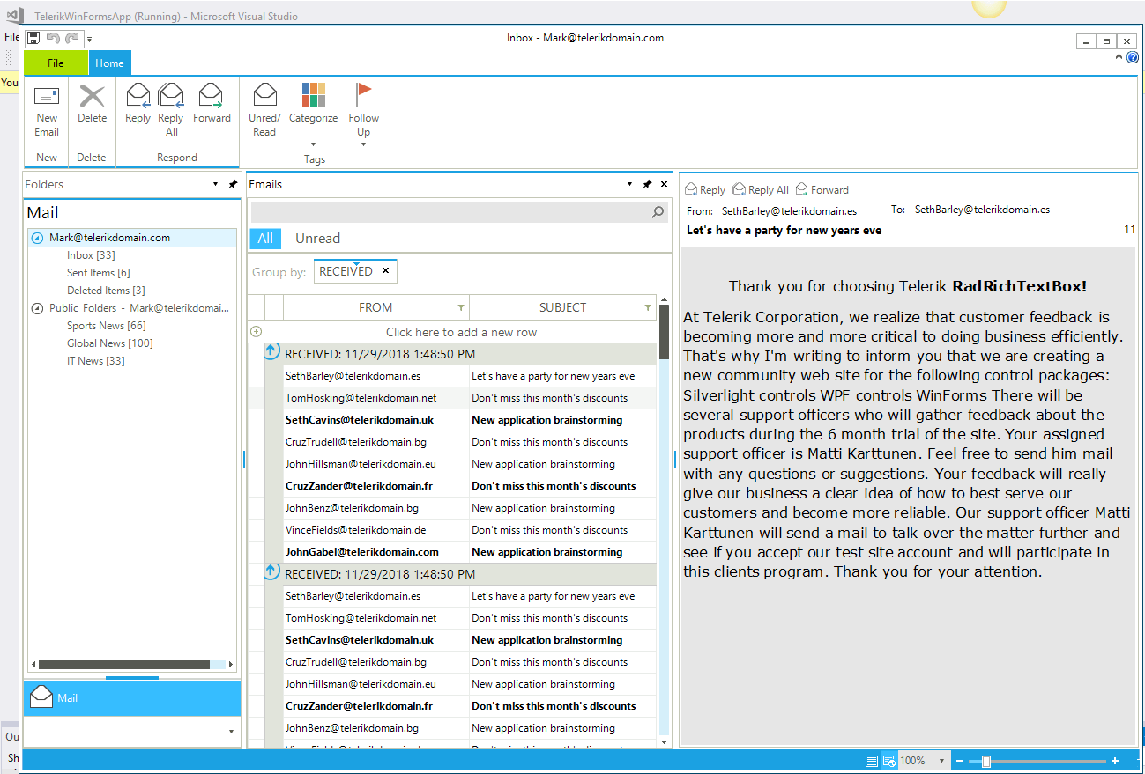The height and width of the screenshot is (774, 1145).
Task: Open the File tab
Action: tap(56, 63)
